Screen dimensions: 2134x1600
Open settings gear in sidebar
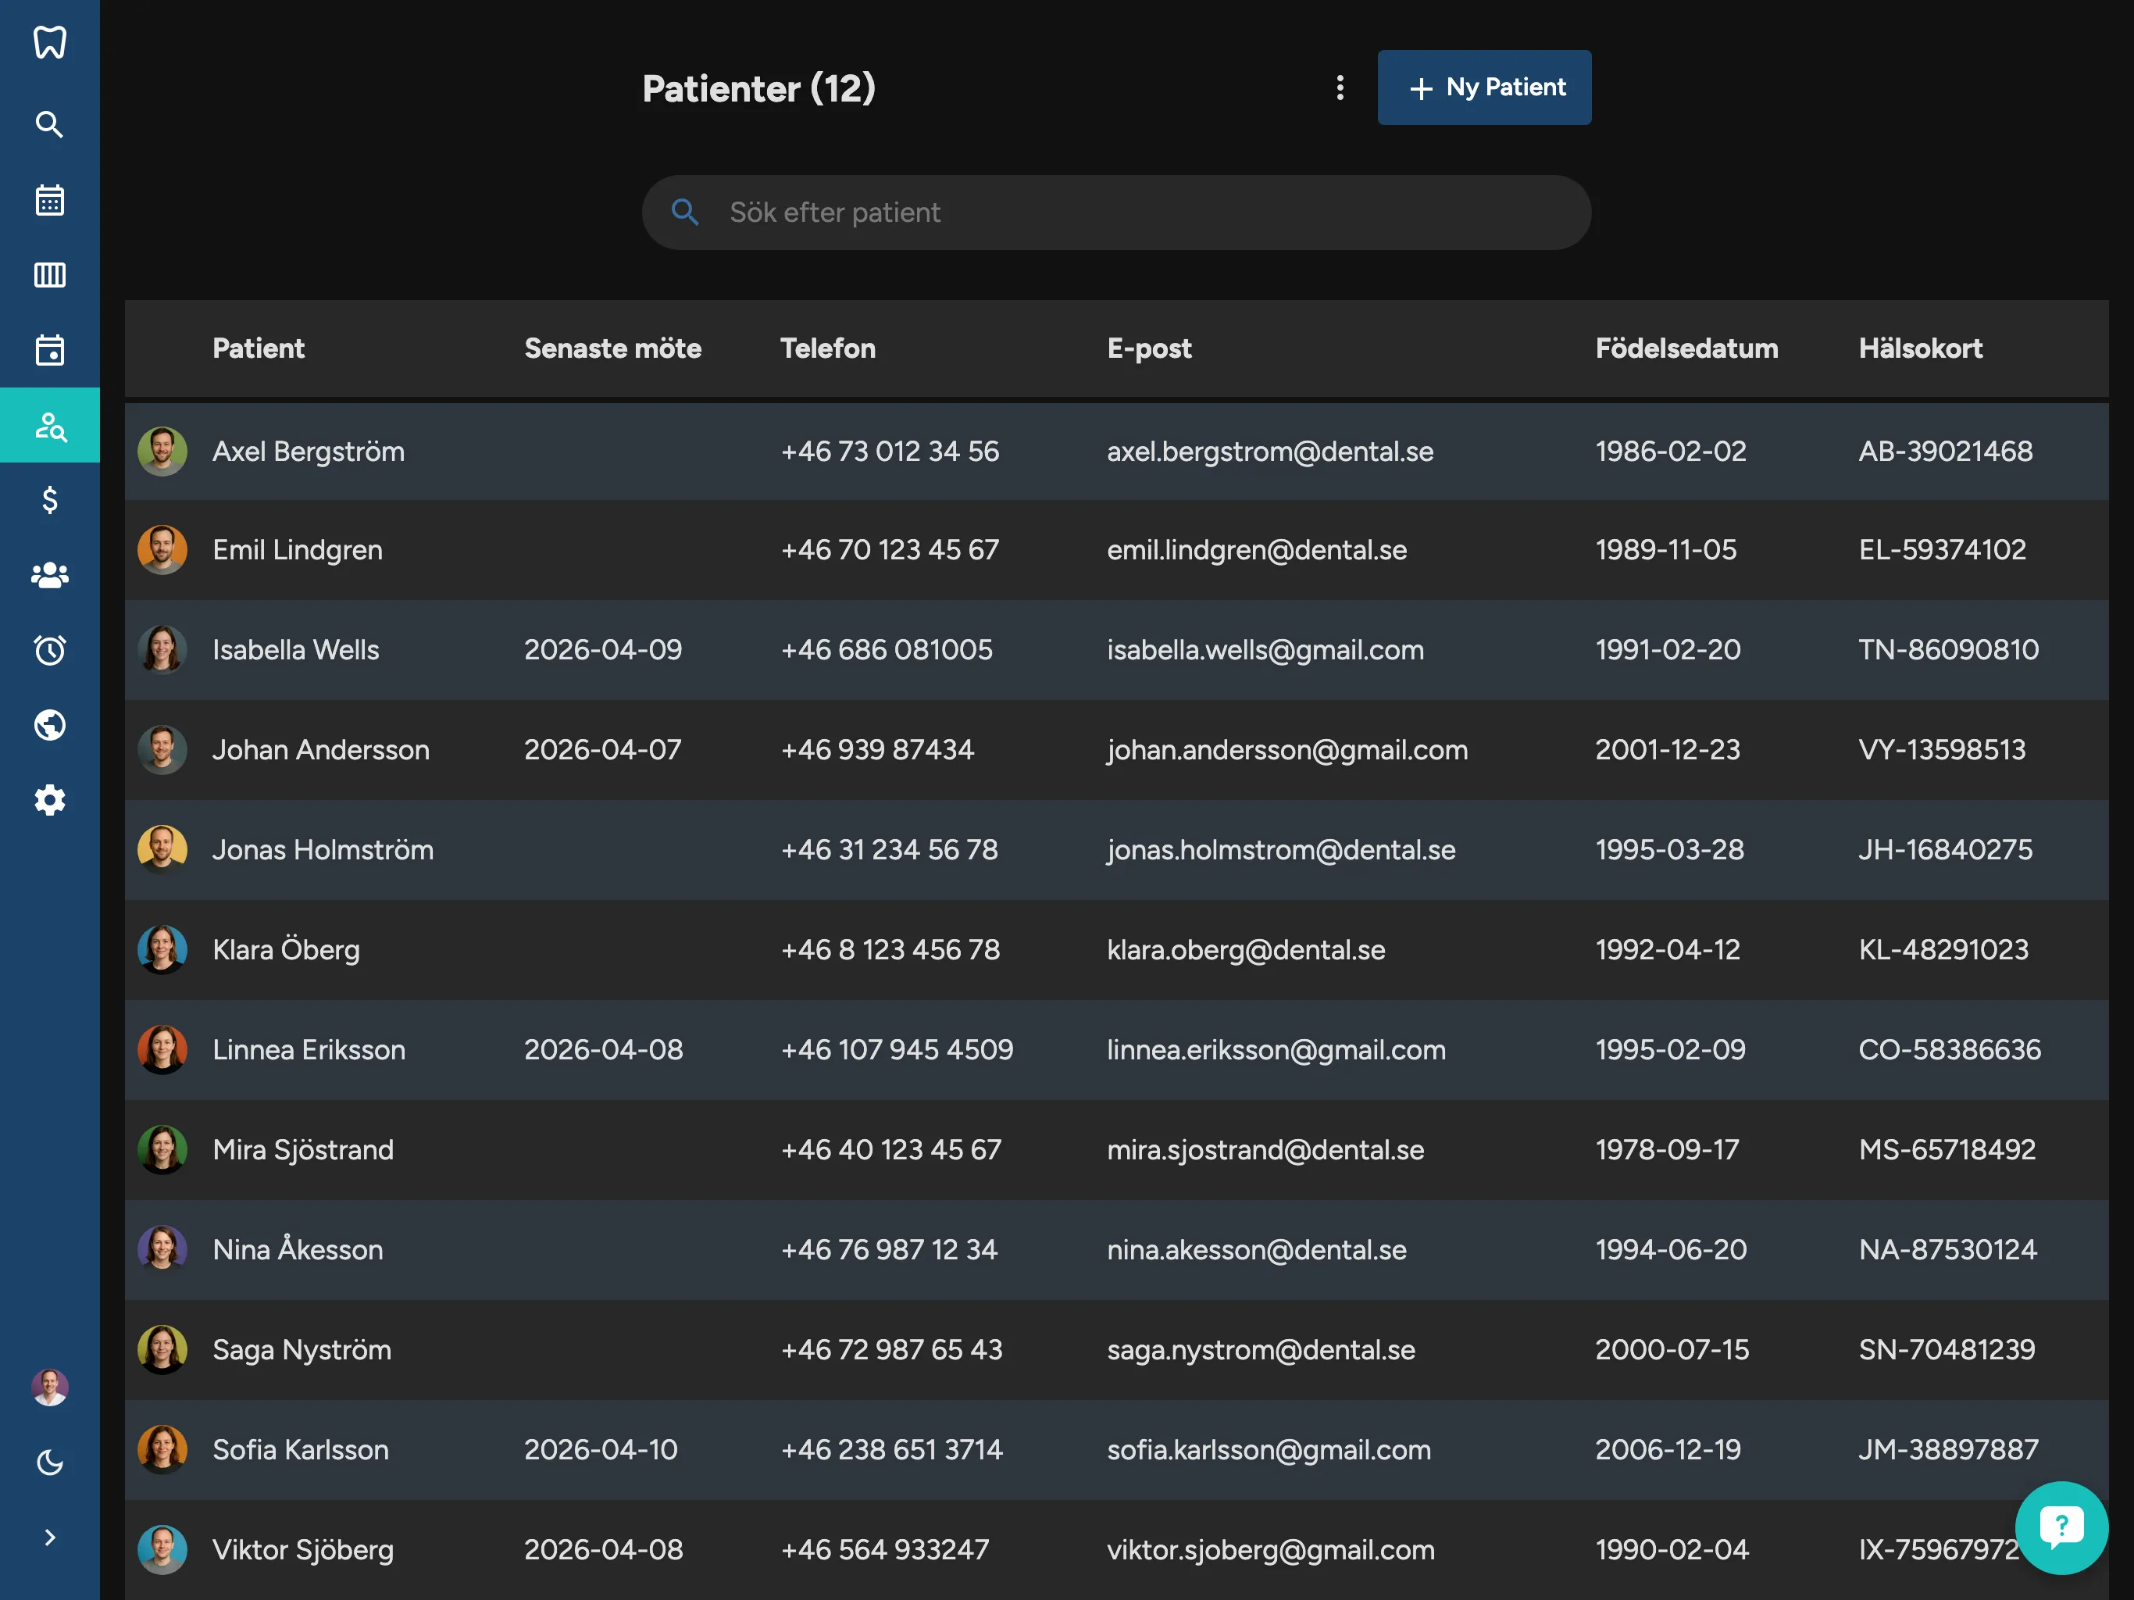click(x=49, y=800)
